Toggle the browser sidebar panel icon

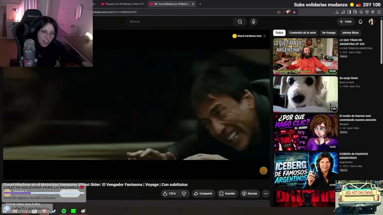point(349,12)
